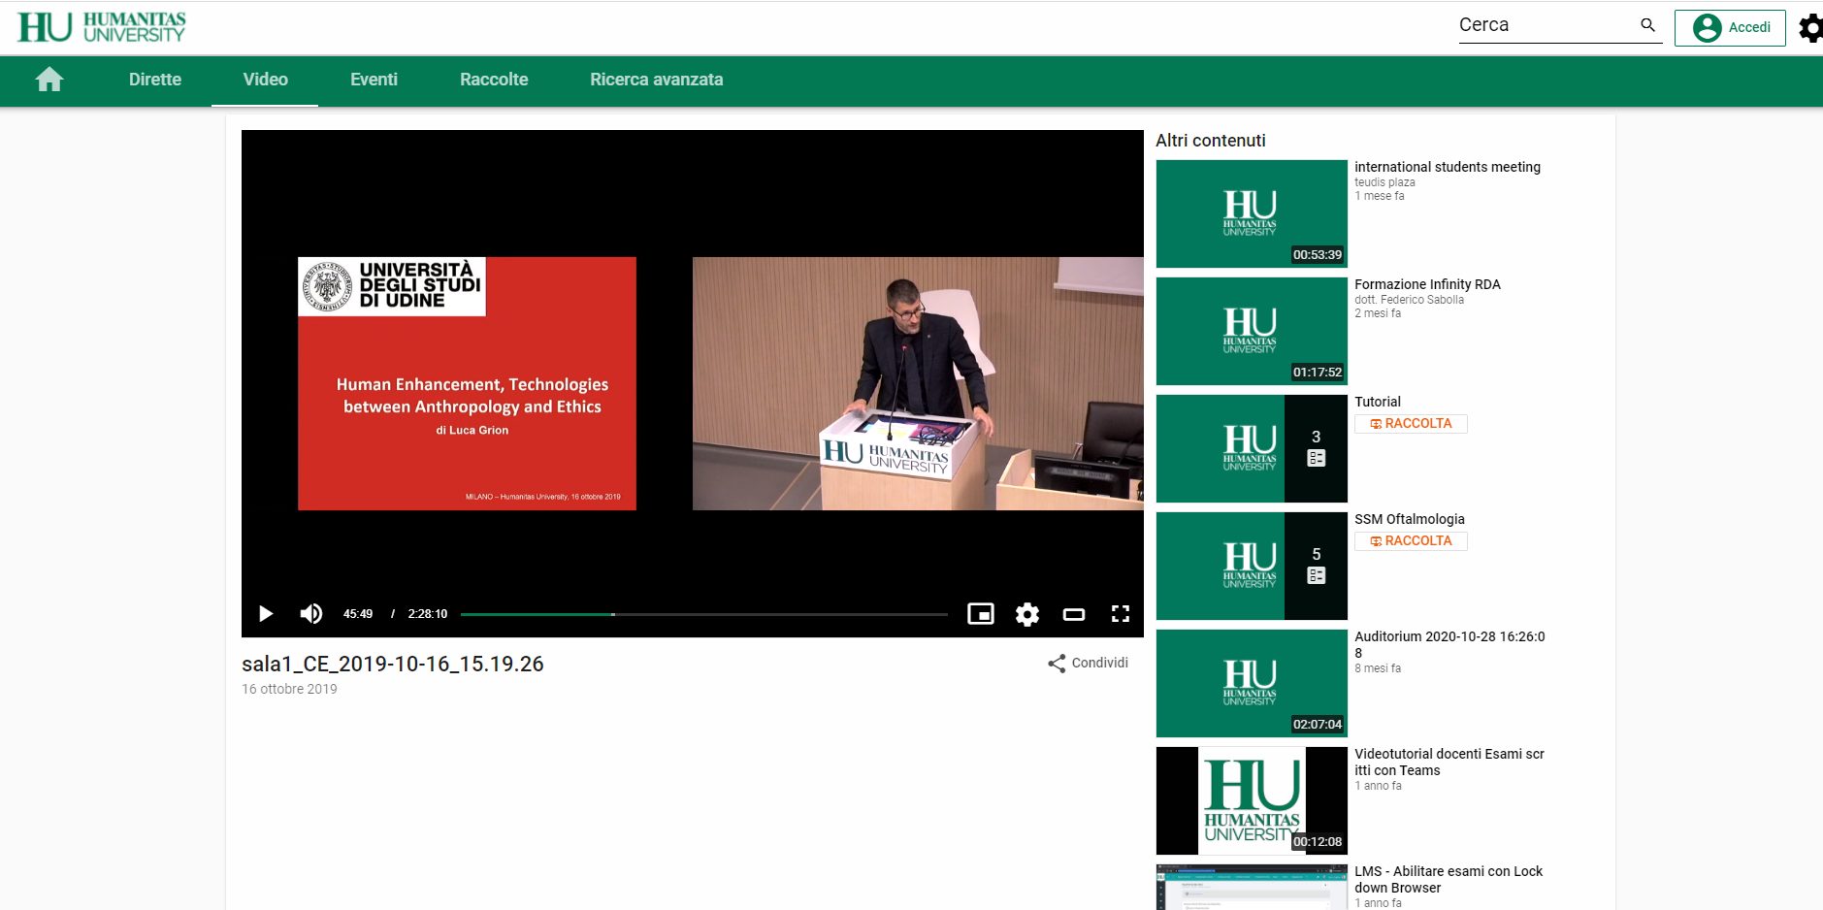Open Ricerca avanzata
Viewport: 1823px width, 910px height.
pos(657,80)
